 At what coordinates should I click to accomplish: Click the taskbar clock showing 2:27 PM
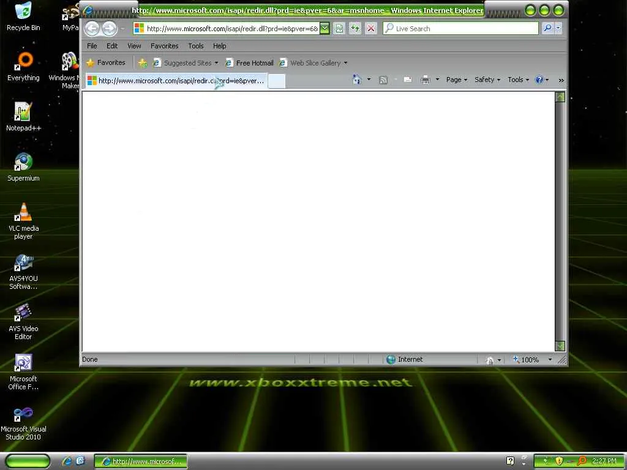(604, 461)
